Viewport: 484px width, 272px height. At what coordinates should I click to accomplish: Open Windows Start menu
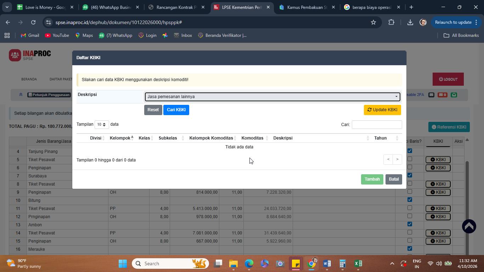123,263
